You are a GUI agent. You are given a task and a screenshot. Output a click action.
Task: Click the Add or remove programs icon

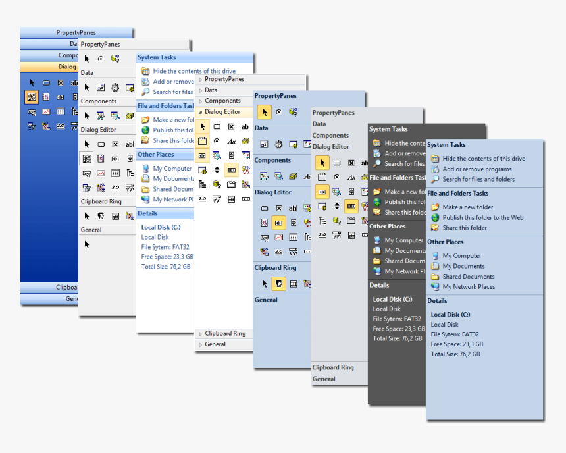435,169
